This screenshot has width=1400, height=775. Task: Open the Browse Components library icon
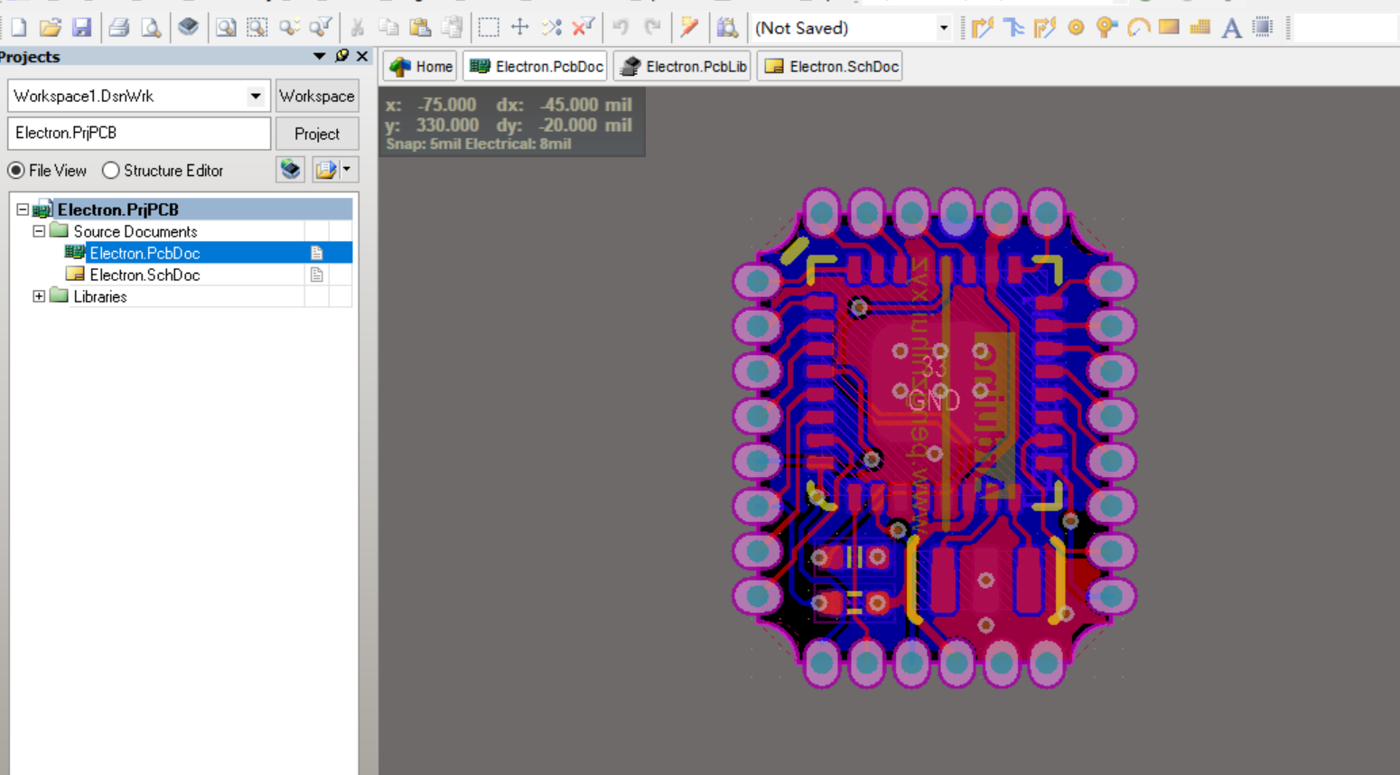[x=727, y=28]
